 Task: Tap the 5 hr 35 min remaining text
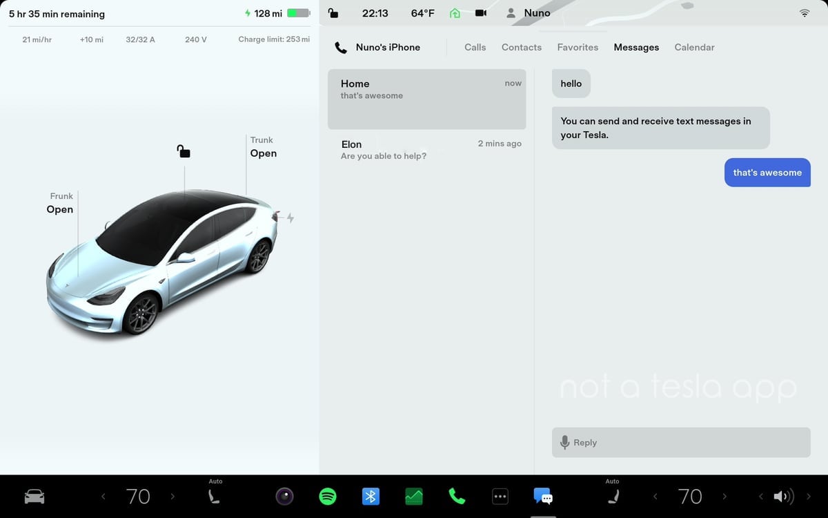pyautogui.click(x=57, y=14)
